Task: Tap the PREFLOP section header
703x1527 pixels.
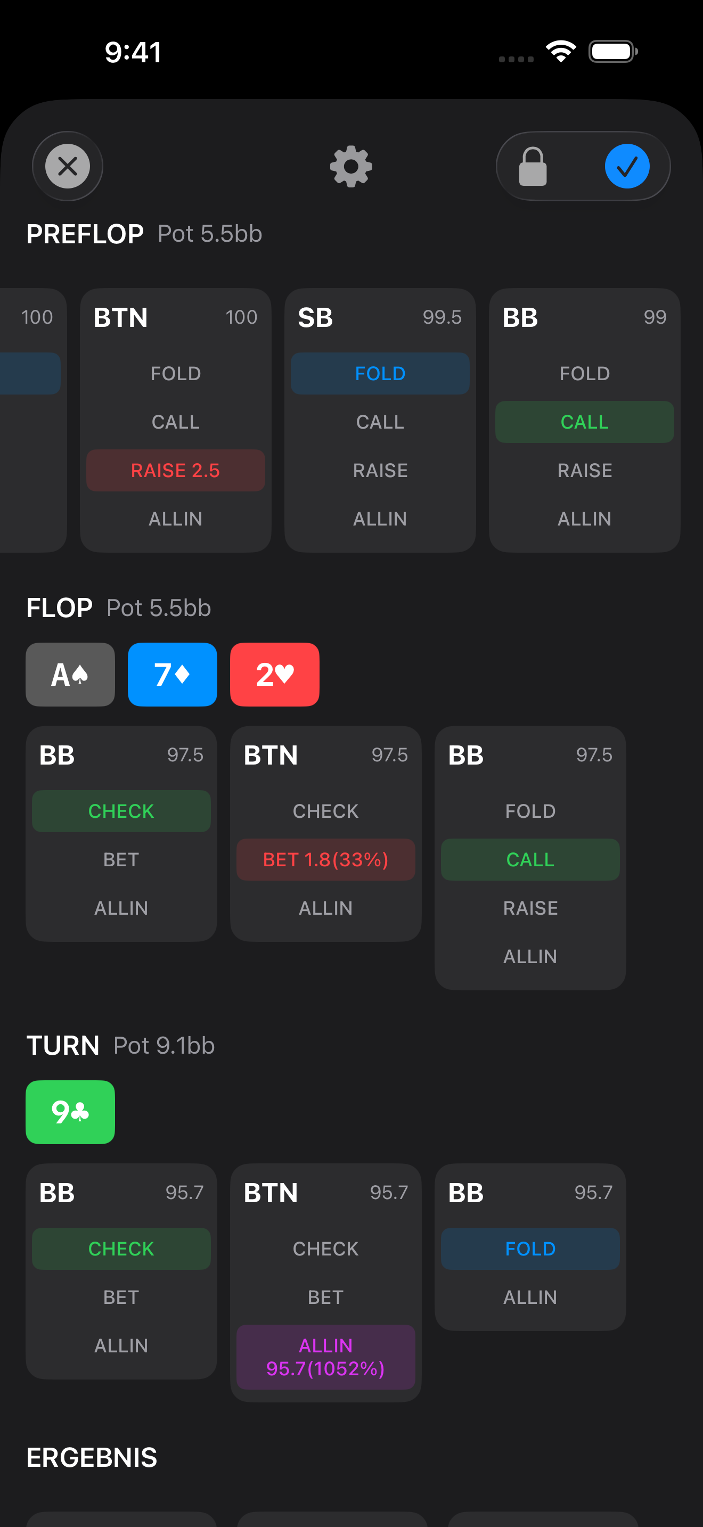Action: 85,234
